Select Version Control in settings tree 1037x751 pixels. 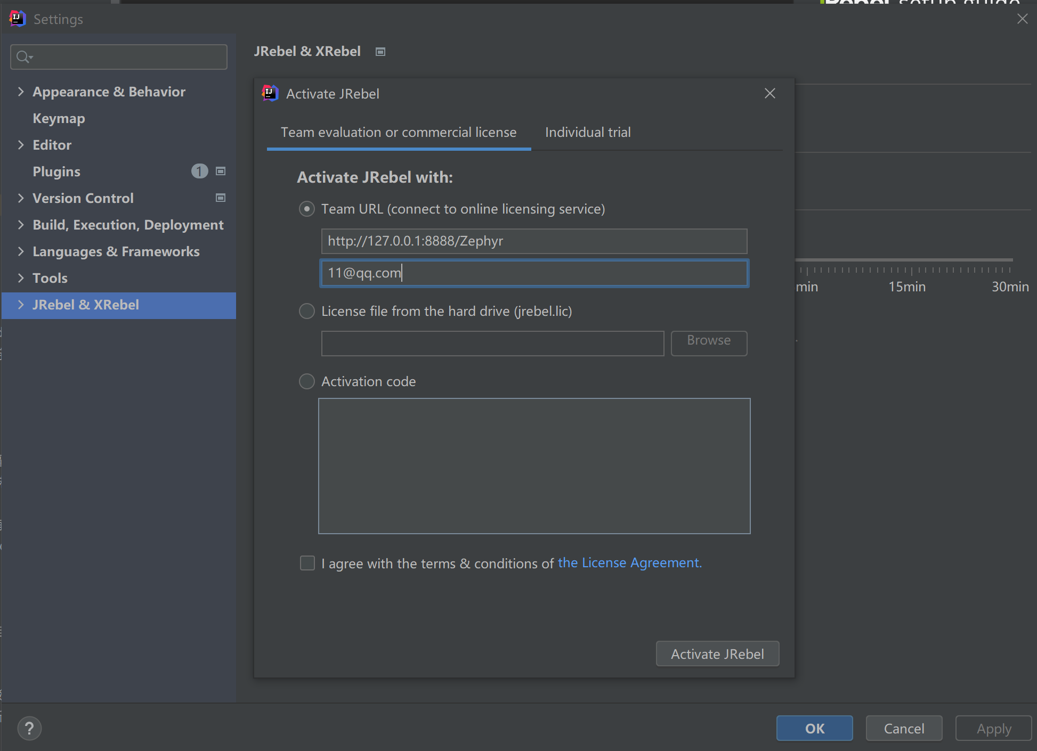point(83,198)
